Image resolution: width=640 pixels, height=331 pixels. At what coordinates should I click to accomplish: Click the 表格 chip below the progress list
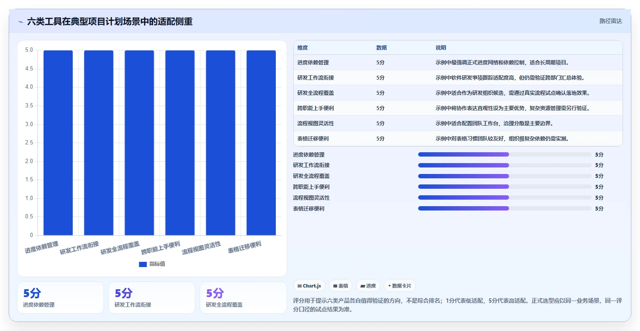(341, 286)
